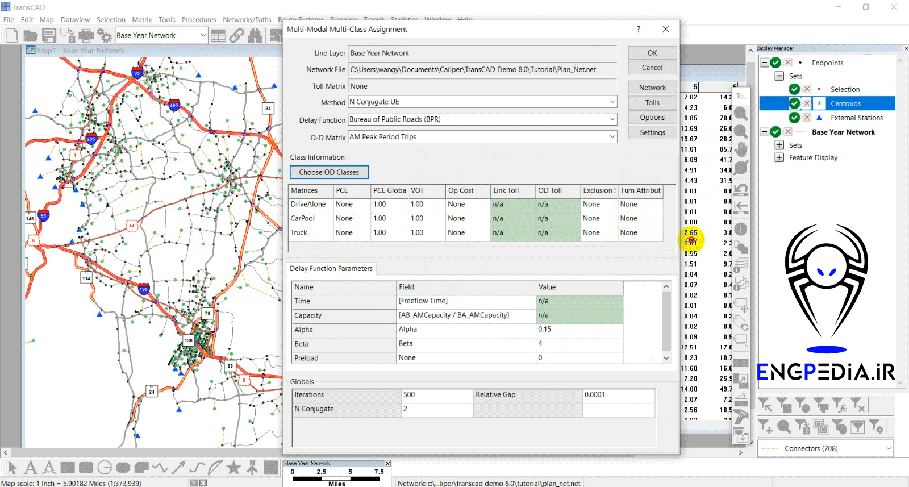Click the select-by-pointing arrow filter icon
909x487 pixels.
(x=765, y=405)
